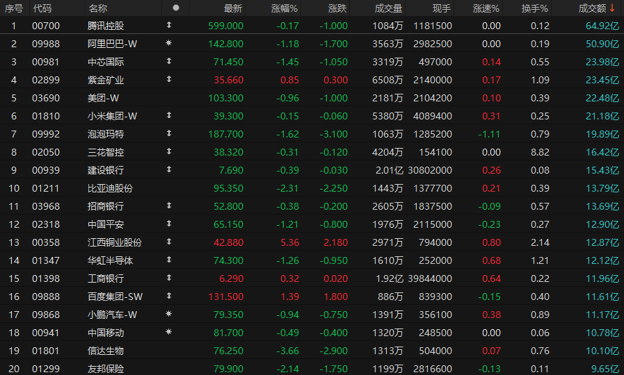Select stock name 小米集团-W
This screenshot has width=624, height=375.
click(x=112, y=117)
